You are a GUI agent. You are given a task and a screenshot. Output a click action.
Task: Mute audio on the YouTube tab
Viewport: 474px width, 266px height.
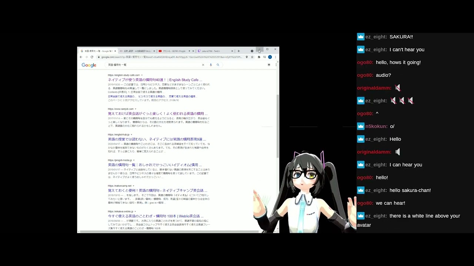pos(189,51)
